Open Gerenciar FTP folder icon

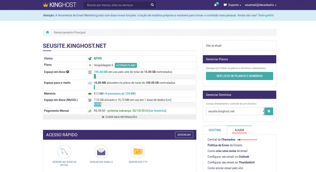point(138,152)
